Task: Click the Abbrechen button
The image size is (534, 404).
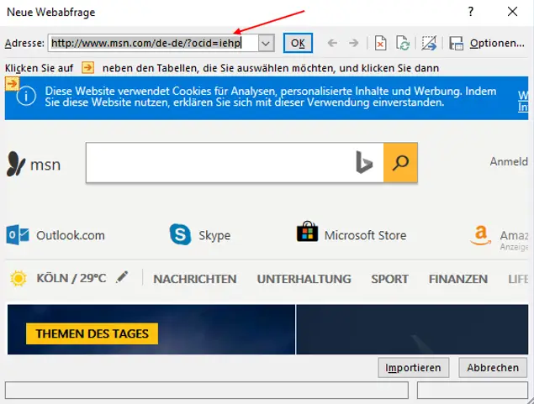Action: coord(493,368)
